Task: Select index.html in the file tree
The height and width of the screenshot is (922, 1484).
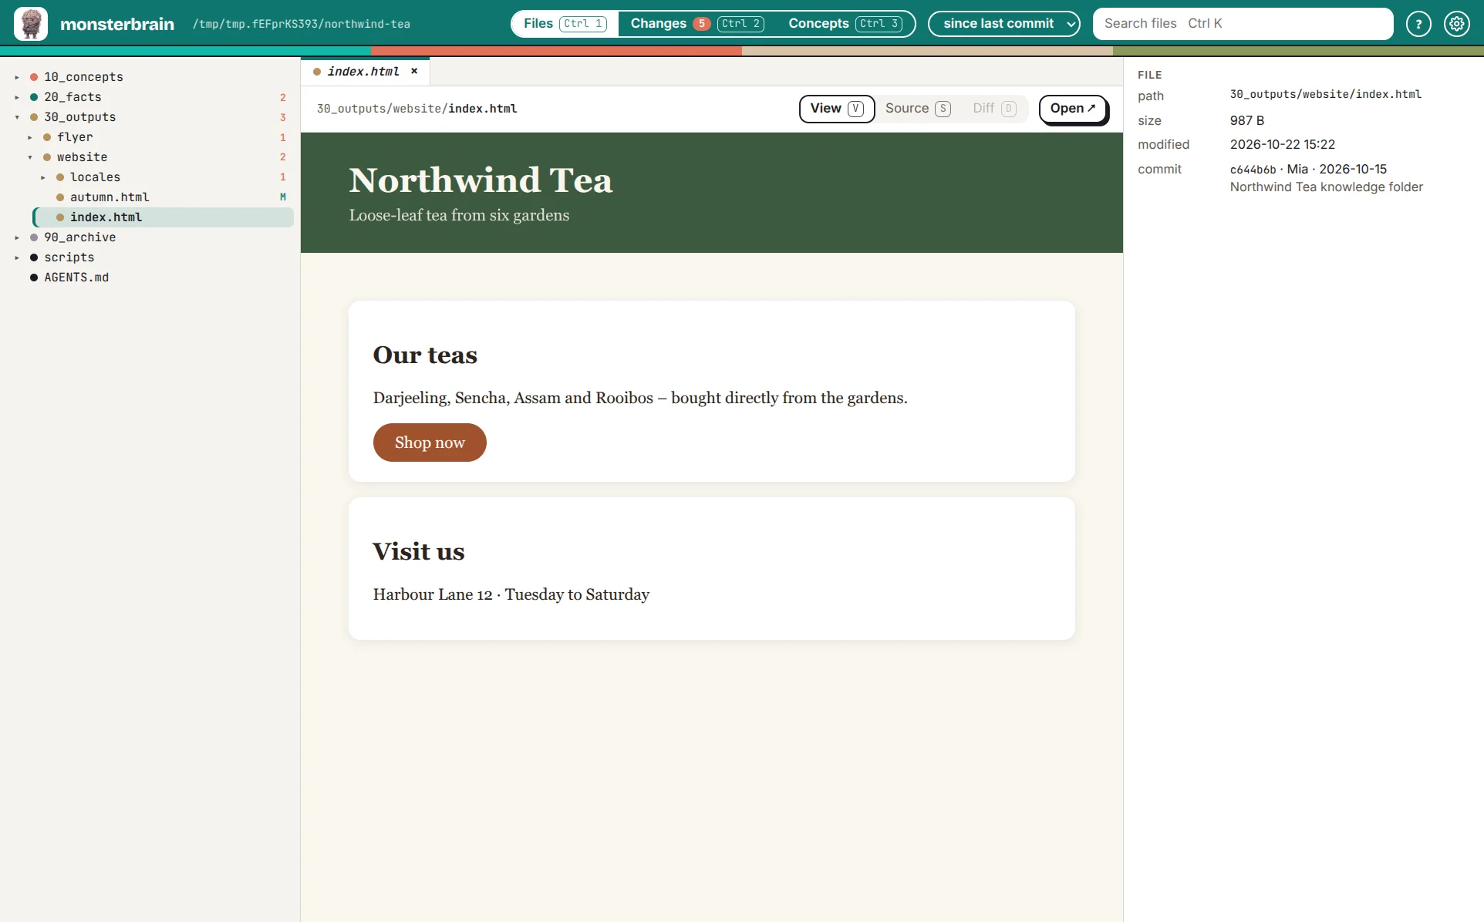Action: 164,217
